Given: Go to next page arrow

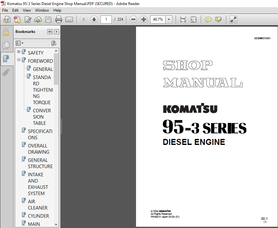Looking at the screenshot, I should (x=94, y=19).
